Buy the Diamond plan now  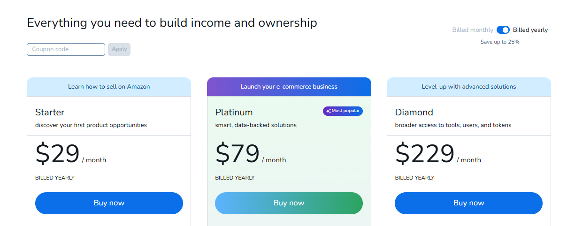[x=468, y=203]
